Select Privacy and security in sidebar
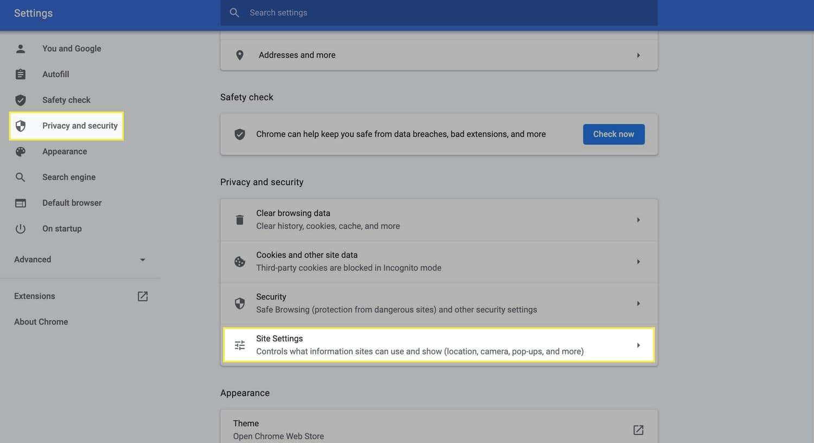This screenshot has width=814, height=443. click(x=80, y=126)
